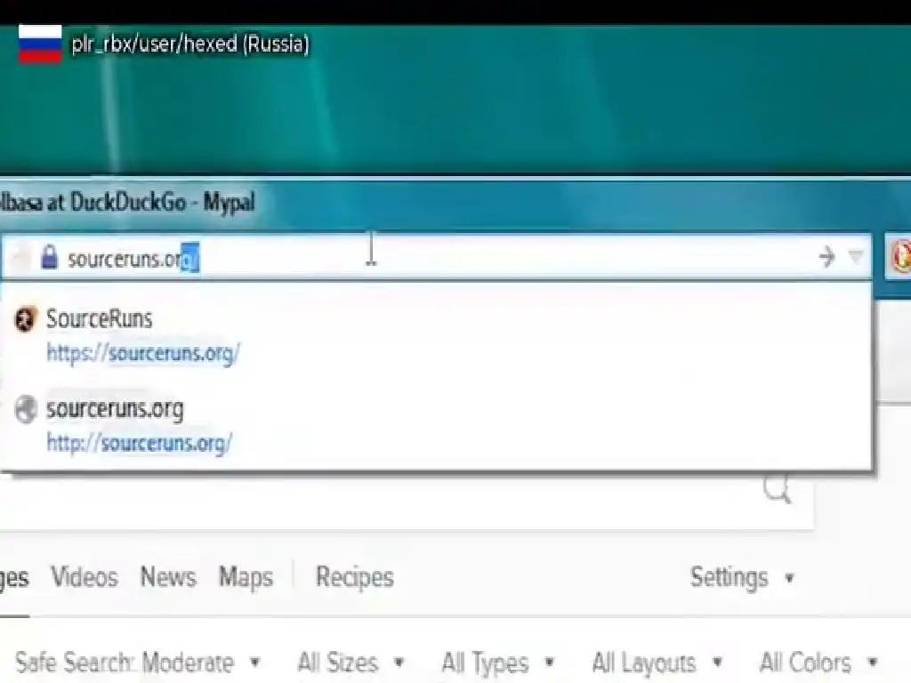This screenshot has height=683, width=911.
Task: Switch to the Recipes tab
Action: tap(354, 578)
